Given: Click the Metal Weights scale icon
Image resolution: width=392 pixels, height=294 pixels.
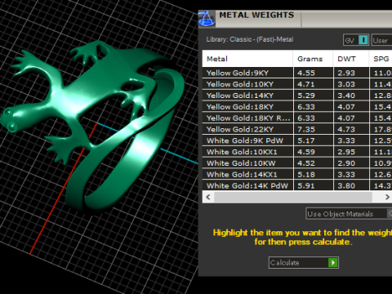Looking at the screenshot, I should (x=207, y=19).
